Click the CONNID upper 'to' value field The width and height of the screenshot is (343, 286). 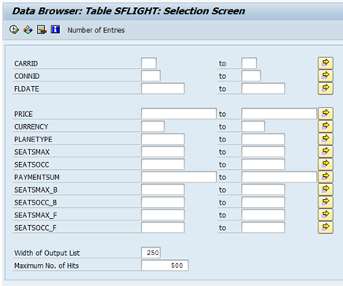point(251,76)
